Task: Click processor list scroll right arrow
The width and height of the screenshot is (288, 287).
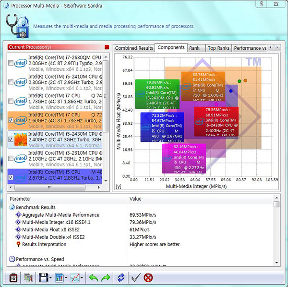Action: (x=99, y=187)
